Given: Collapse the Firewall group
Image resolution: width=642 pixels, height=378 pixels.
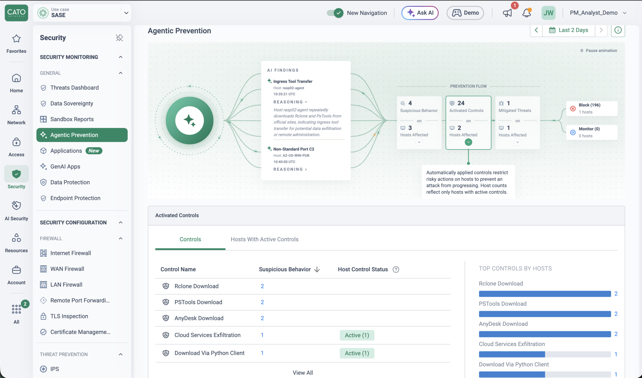Looking at the screenshot, I should 121,238.
